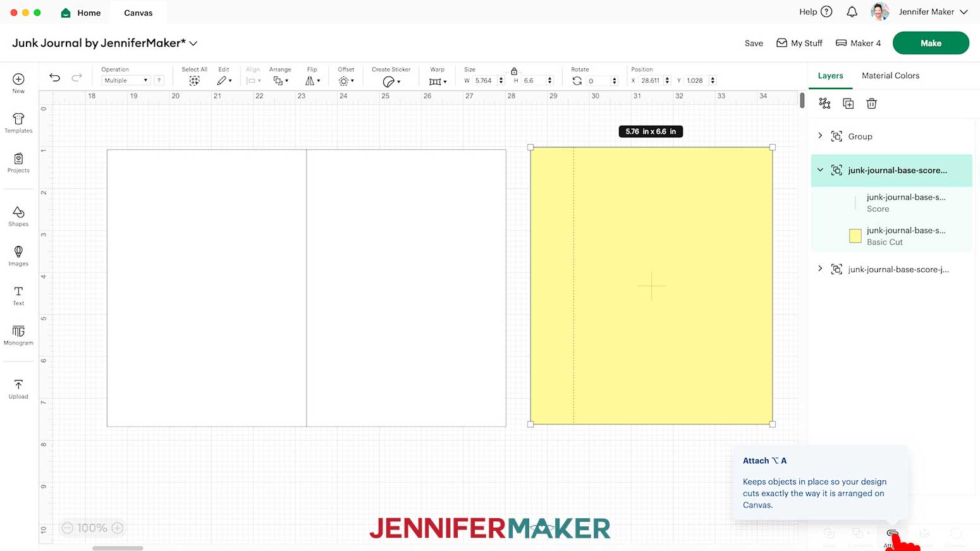Zoom out with the minus icon

coord(68,528)
